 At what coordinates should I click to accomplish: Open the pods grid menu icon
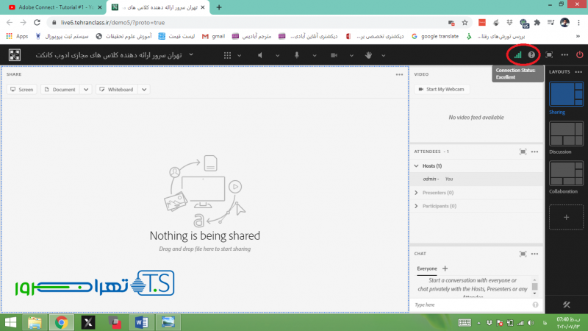227,54
